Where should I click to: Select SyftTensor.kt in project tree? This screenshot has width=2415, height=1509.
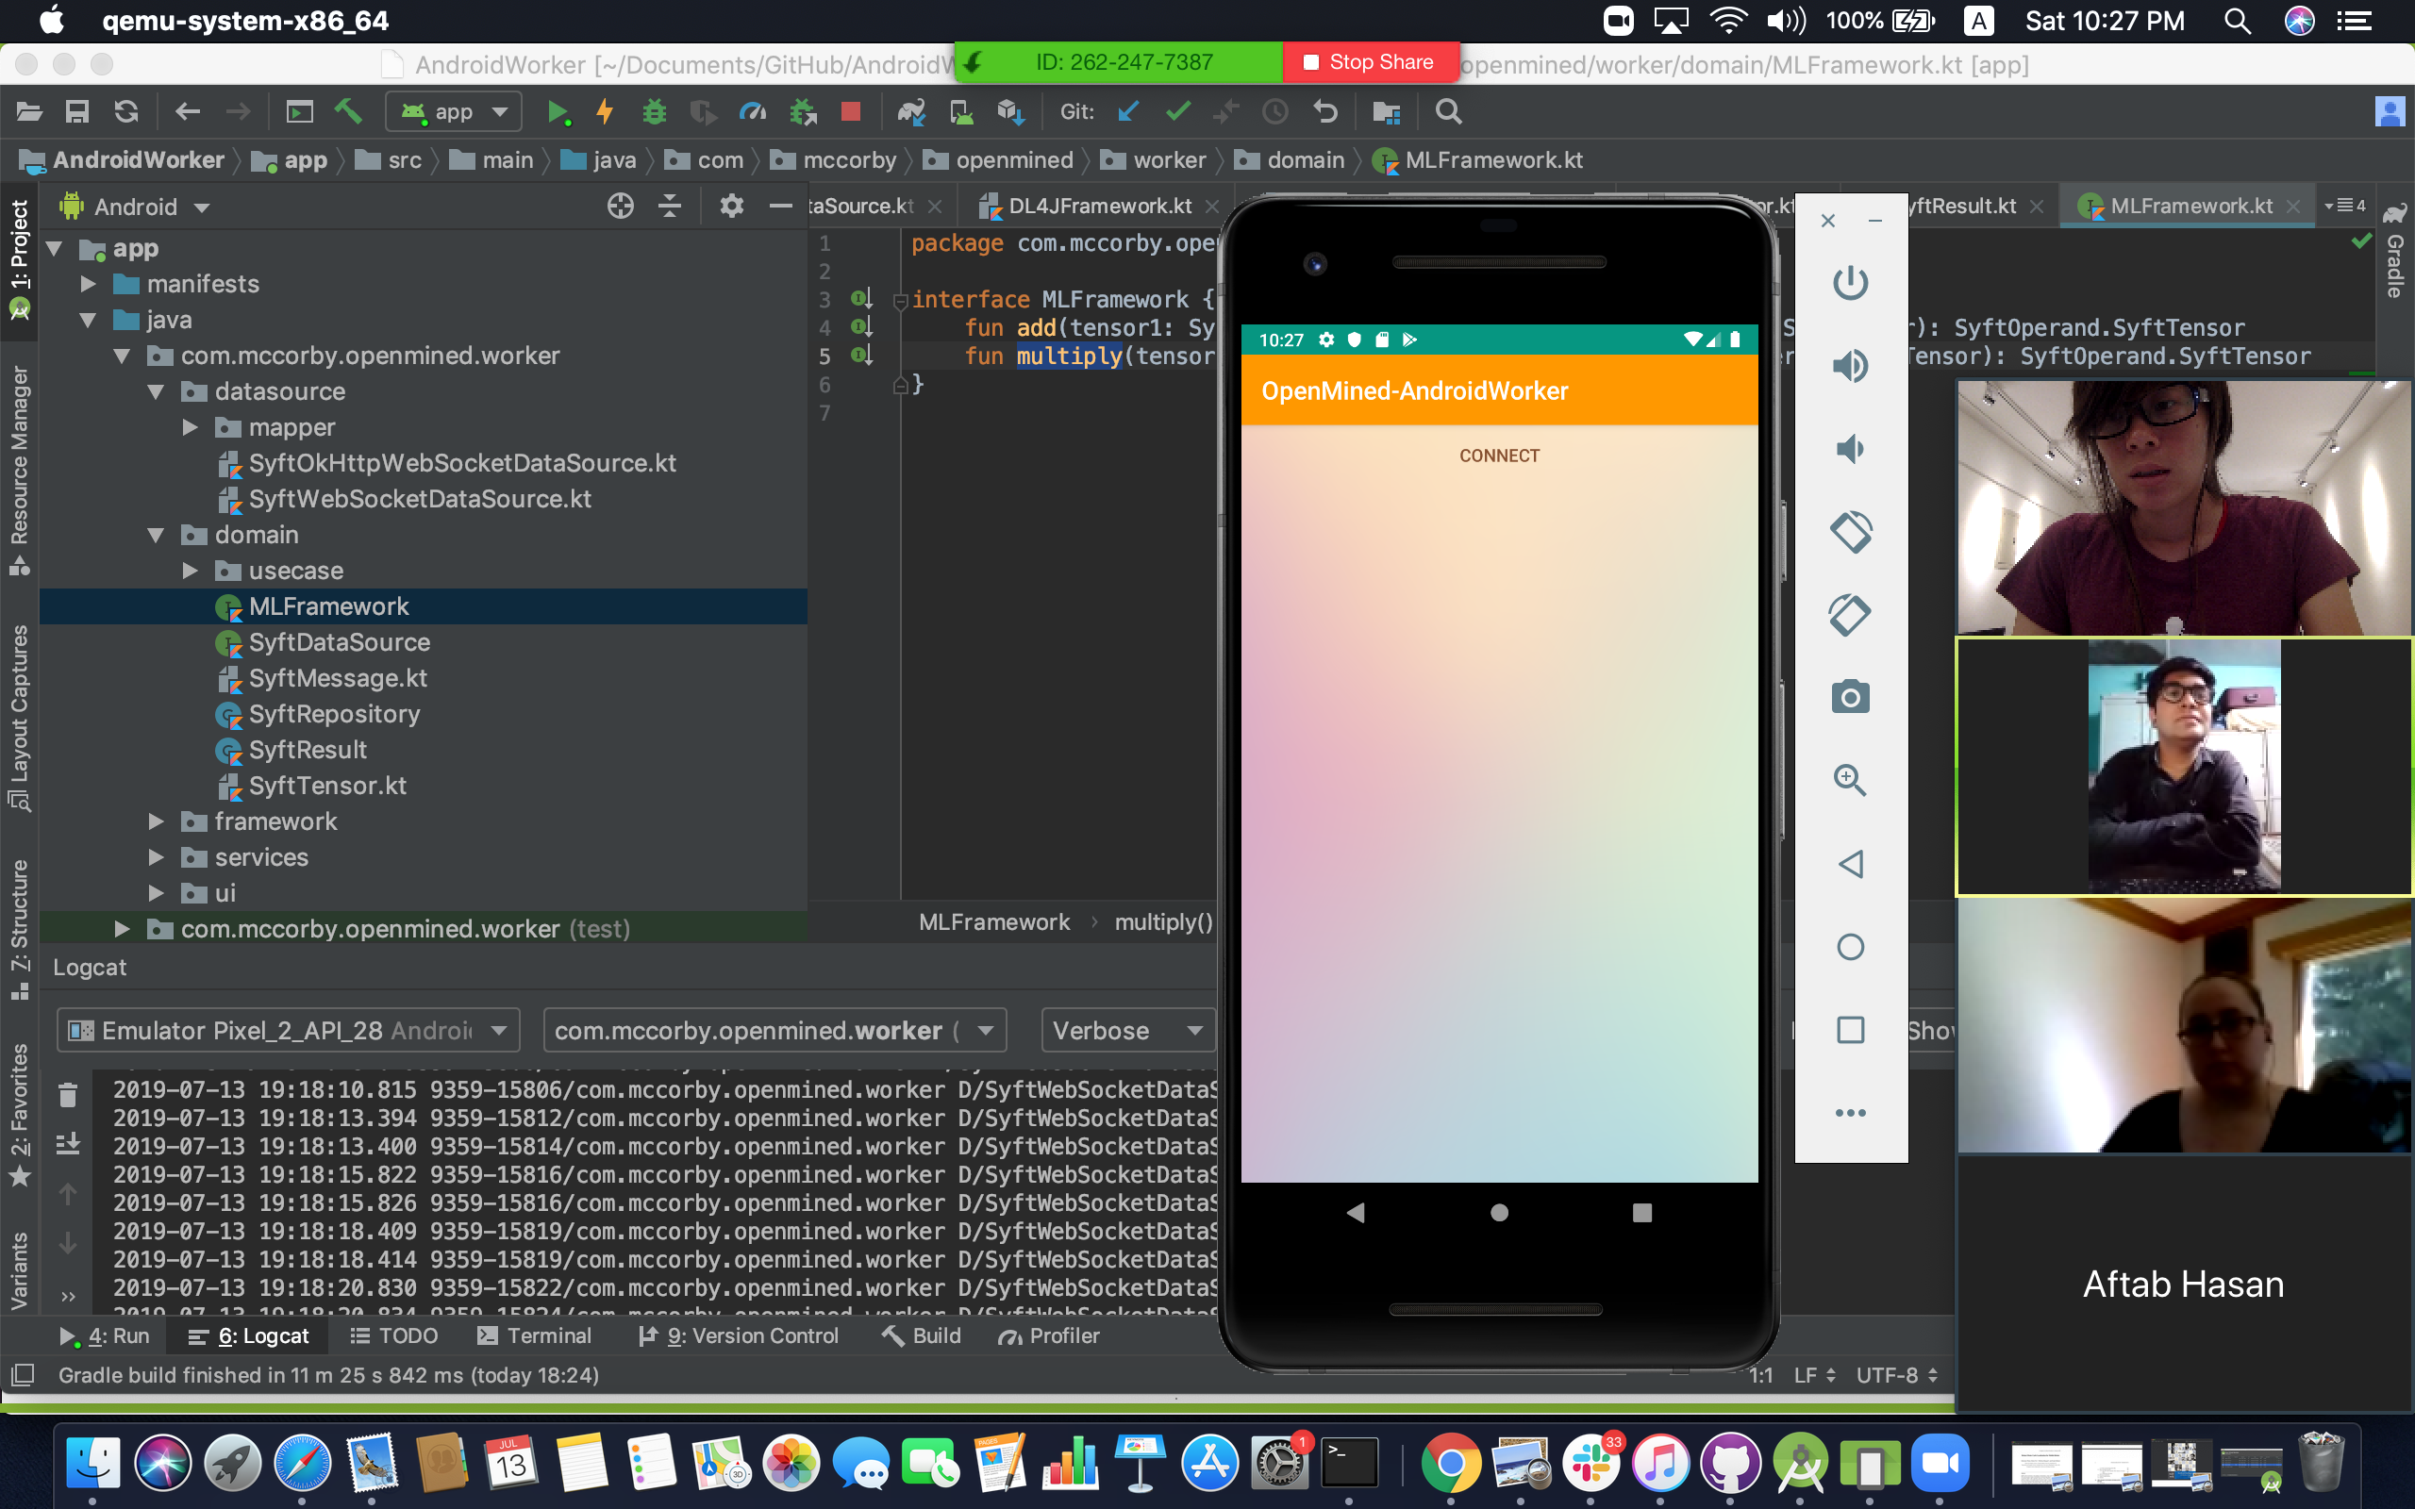(x=327, y=787)
